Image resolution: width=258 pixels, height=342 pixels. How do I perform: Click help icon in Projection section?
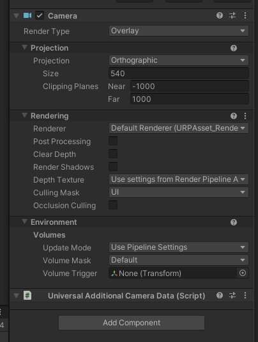point(234,48)
